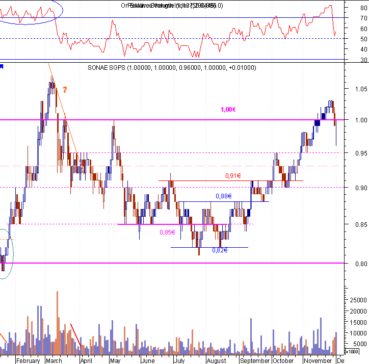Select the blue 0,82€ bottom label
Viewport: 369px width, 364px height.
pos(220,250)
